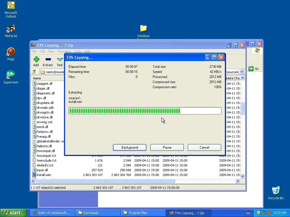Screen dimensions: 290x217
Task: Click the envmig.xml file icon
Action: [x=34, y=122]
